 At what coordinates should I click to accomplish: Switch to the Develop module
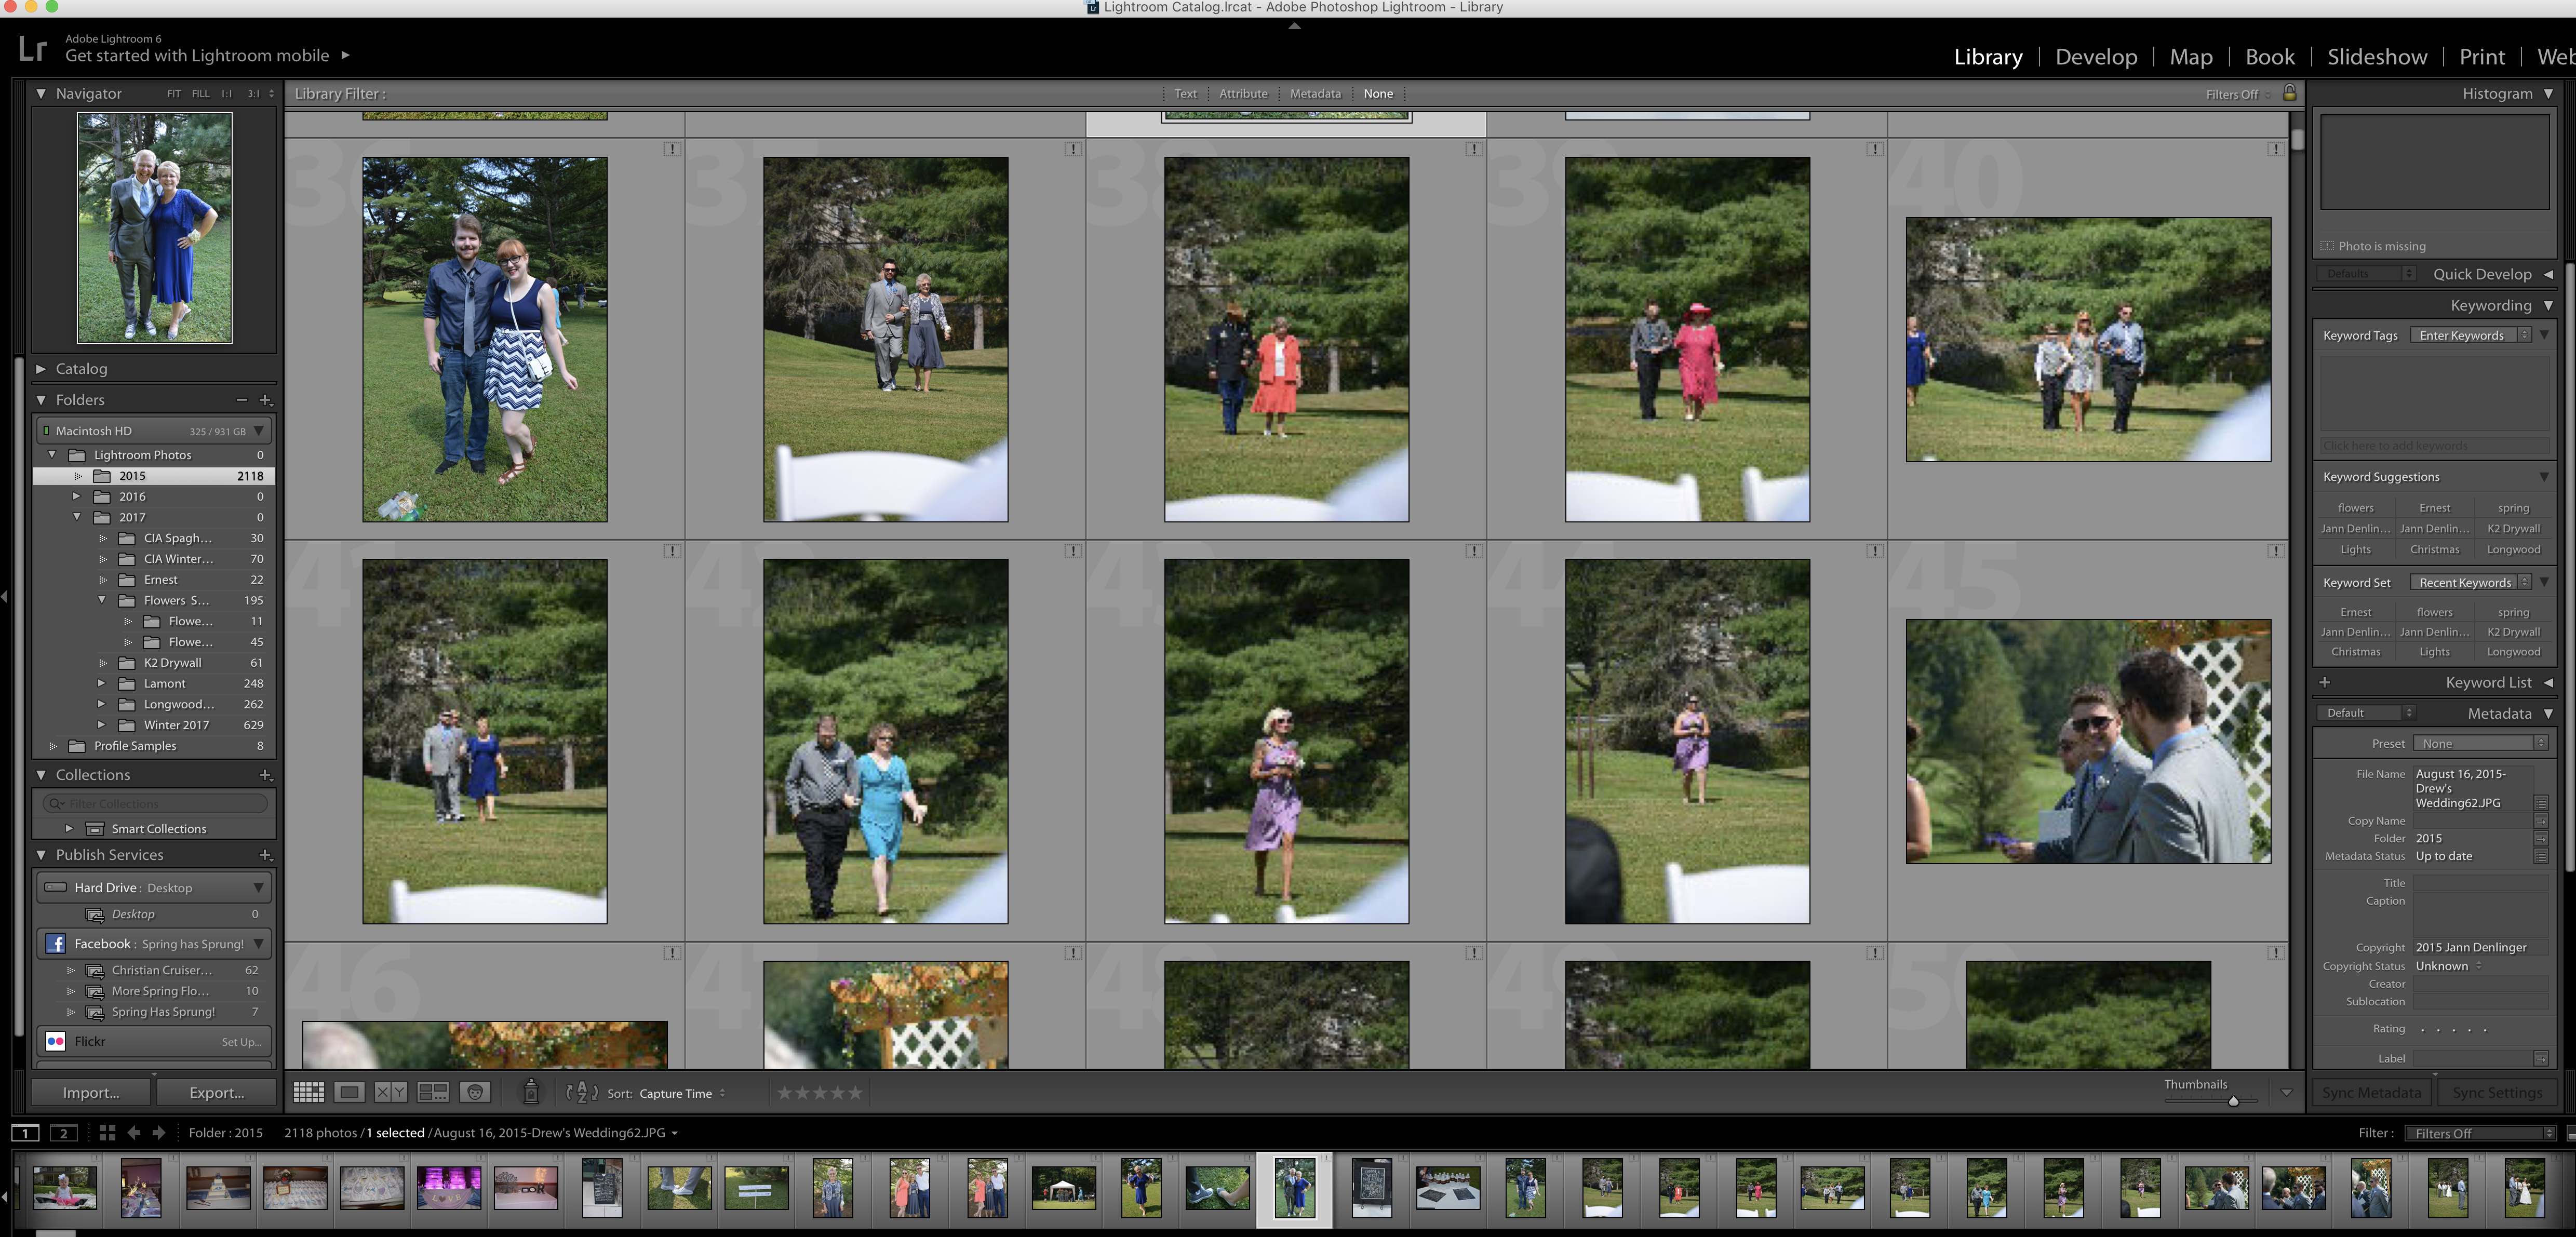click(2096, 57)
